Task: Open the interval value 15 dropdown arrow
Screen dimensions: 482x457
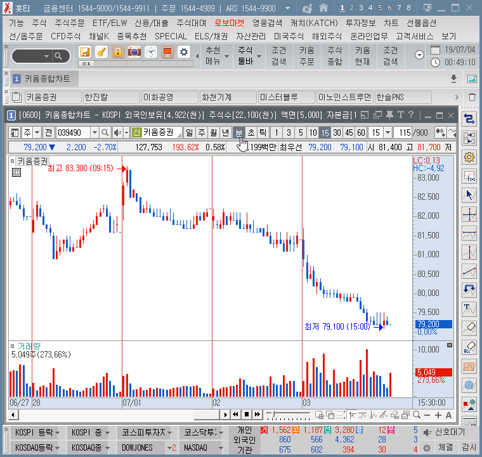Action: tap(388, 132)
